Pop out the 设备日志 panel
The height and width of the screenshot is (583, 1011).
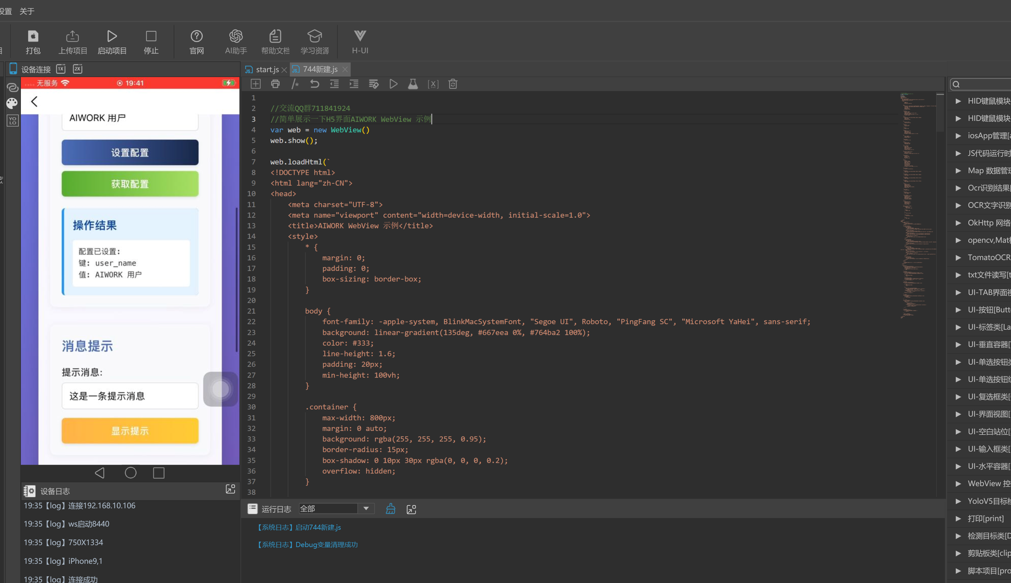(x=231, y=489)
